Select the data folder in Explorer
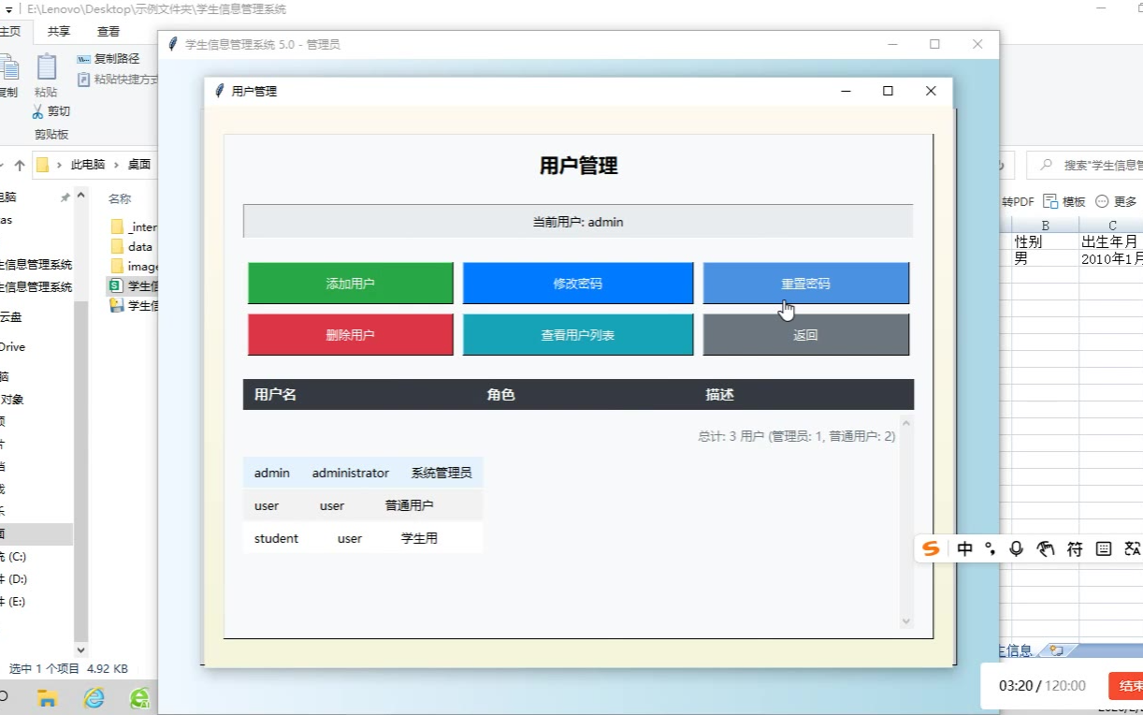Image resolution: width=1143 pixels, height=715 pixels. pyautogui.click(x=132, y=247)
